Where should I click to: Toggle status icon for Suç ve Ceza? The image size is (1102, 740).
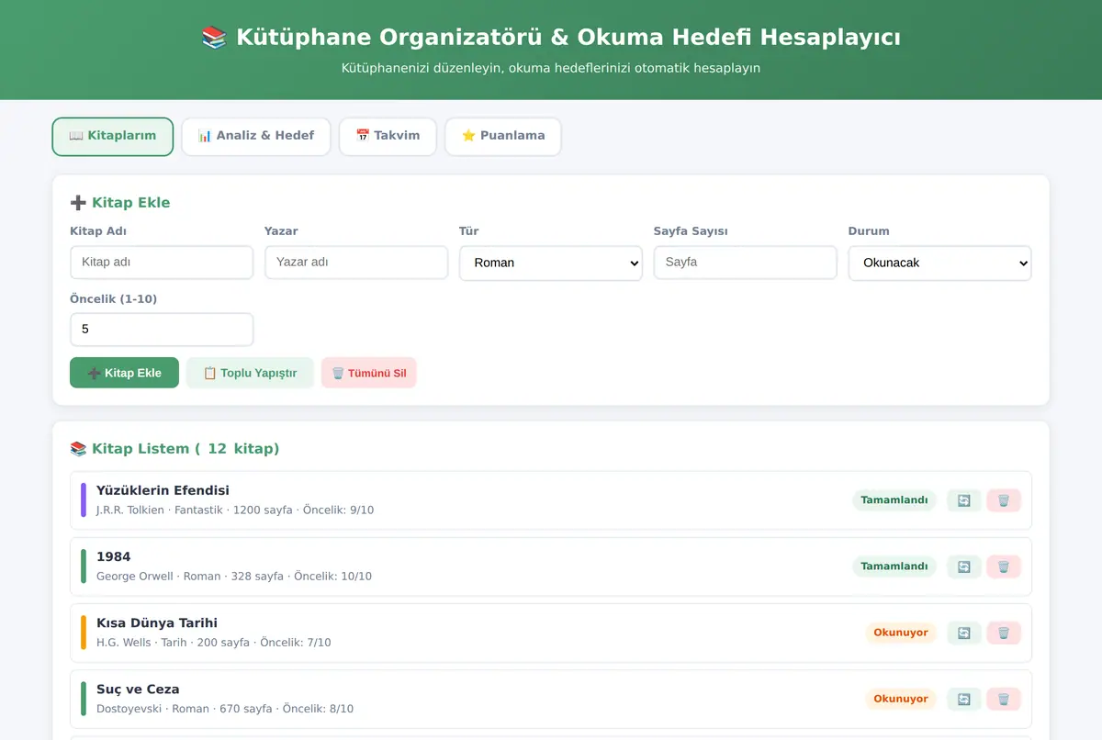pos(964,699)
